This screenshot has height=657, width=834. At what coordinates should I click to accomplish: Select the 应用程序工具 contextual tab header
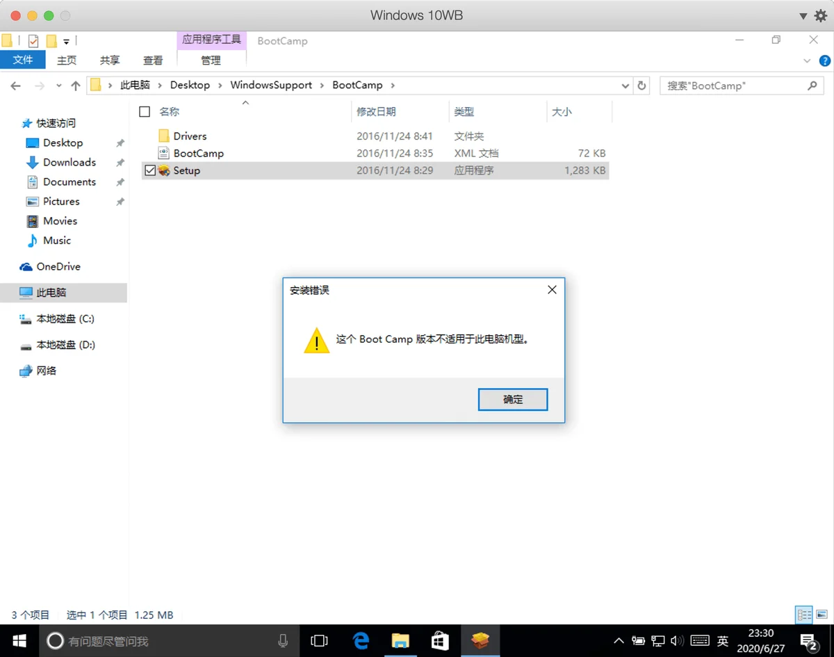[211, 40]
